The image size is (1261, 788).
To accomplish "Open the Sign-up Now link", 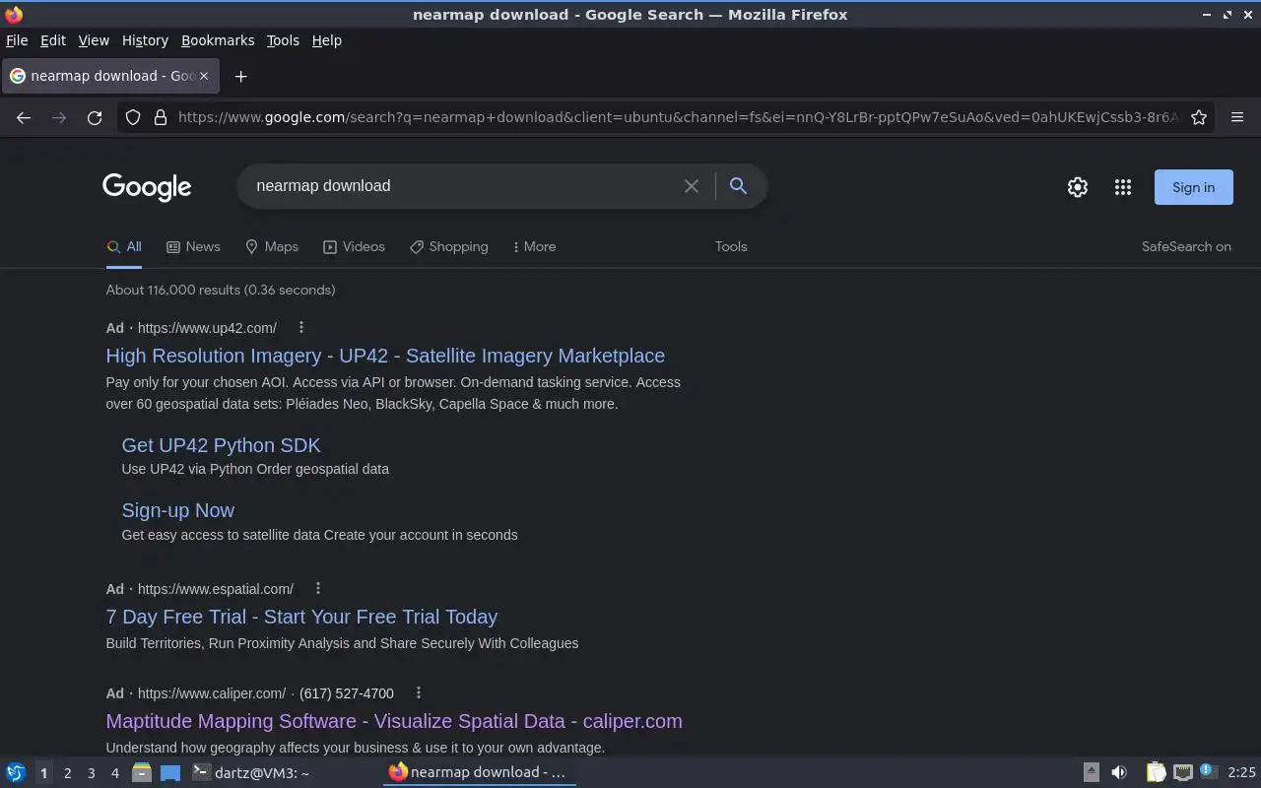I will [177, 510].
